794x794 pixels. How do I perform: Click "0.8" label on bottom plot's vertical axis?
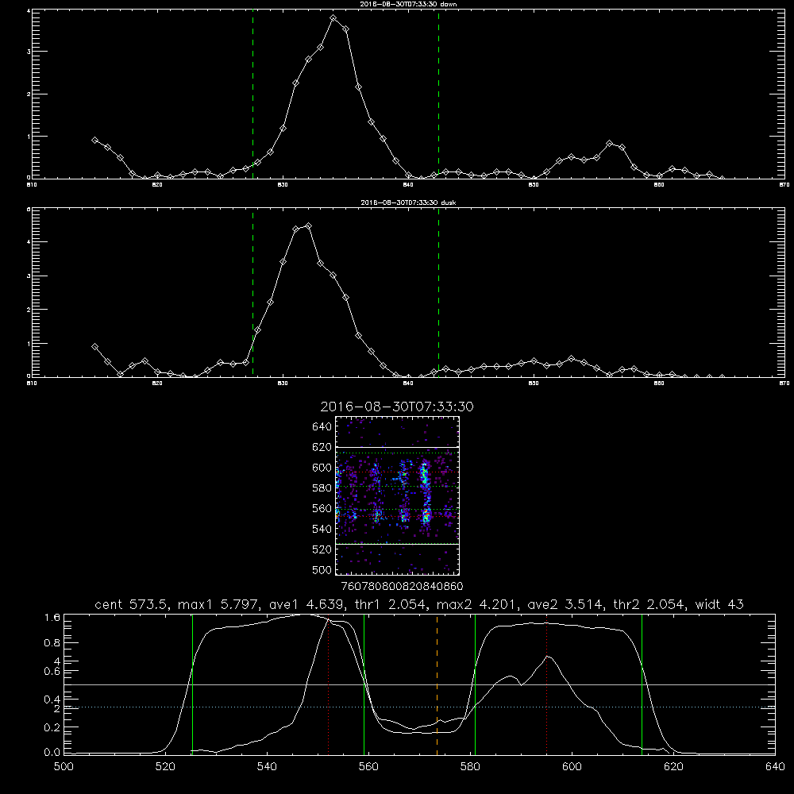tap(52, 642)
